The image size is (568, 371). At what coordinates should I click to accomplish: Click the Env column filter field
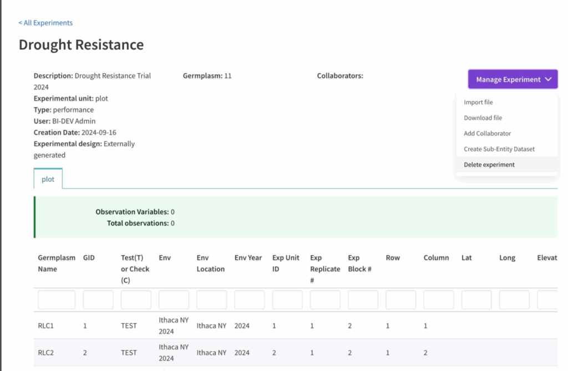pos(174,300)
